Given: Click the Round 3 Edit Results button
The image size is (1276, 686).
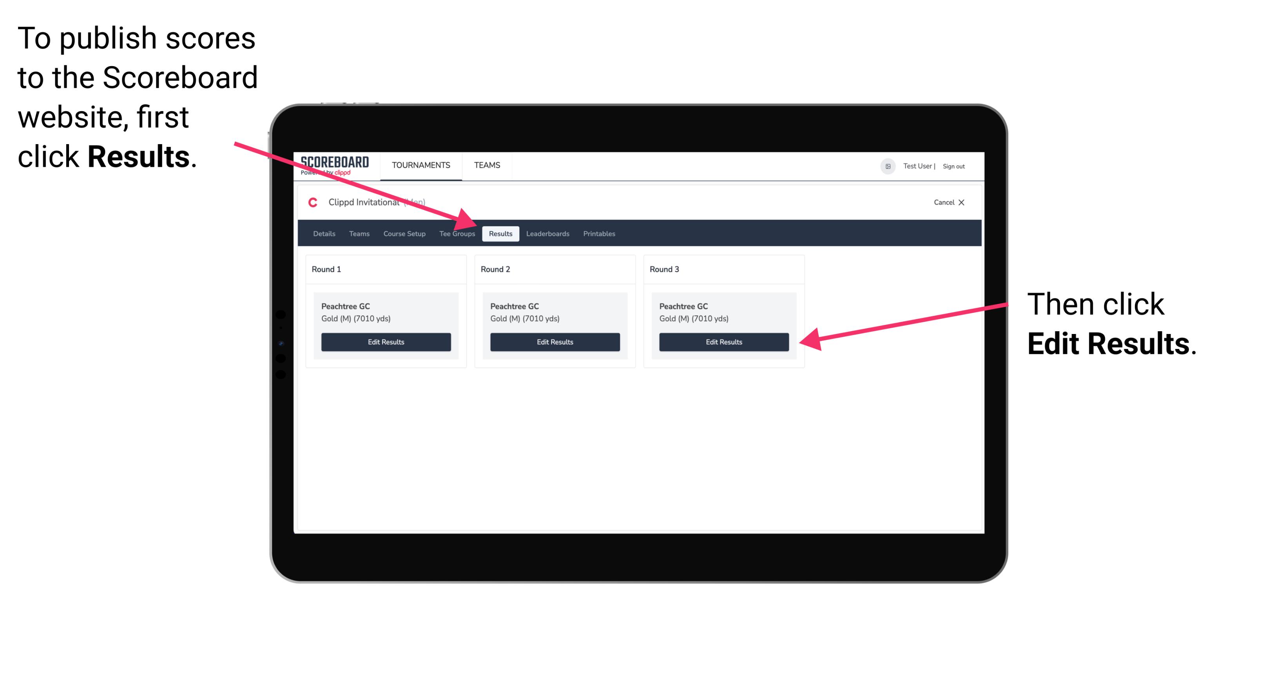Looking at the screenshot, I should [724, 342].
